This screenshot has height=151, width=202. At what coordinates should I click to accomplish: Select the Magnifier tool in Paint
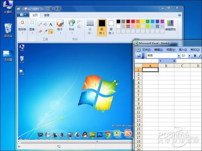50,31
